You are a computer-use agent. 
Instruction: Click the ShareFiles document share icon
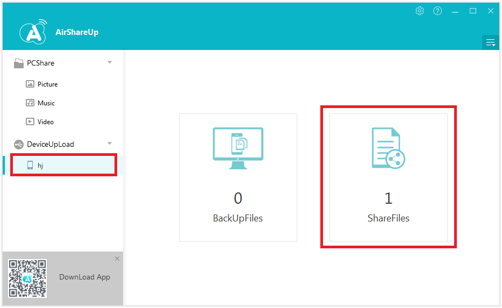click(x=389, y=148)
